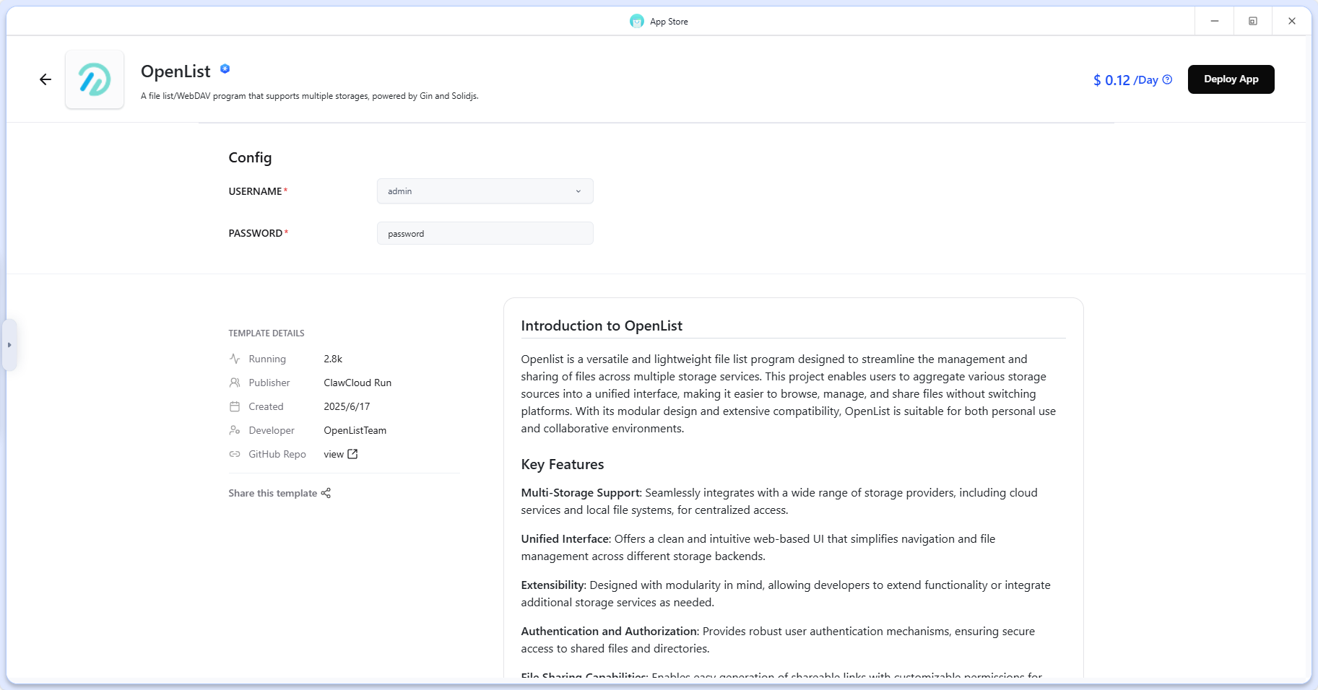This screenshot has height=690, width=1318.
Task: Minimize the App Store window
Action: [1215, 21]
